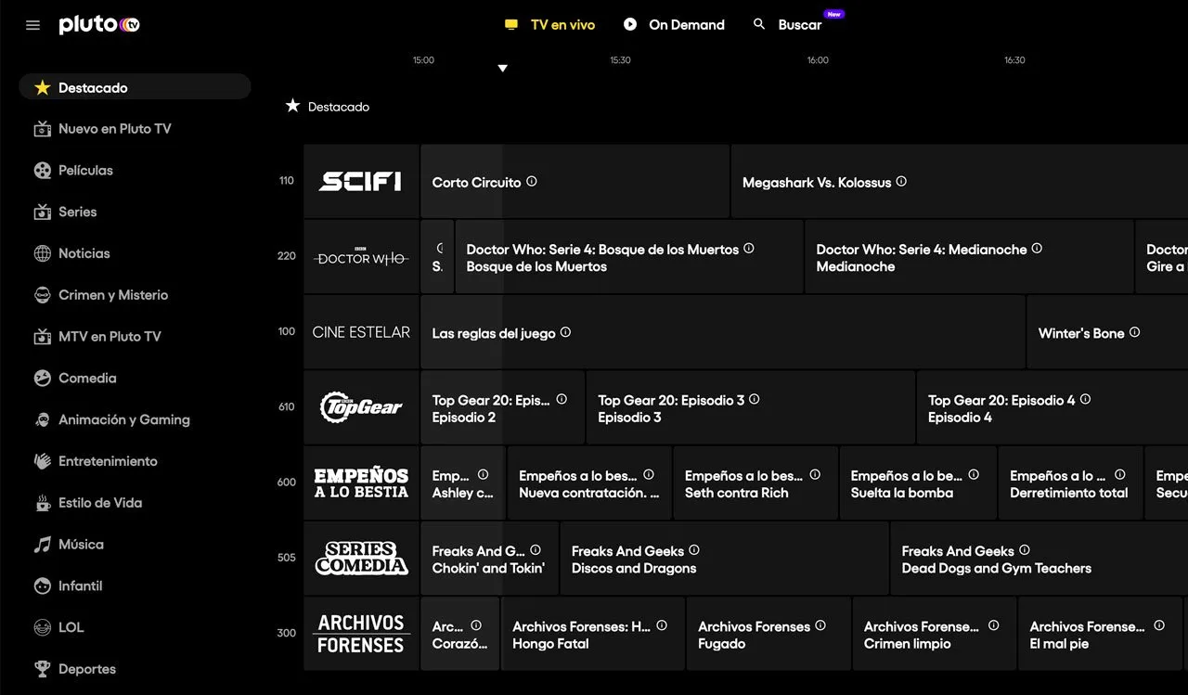
Task: Select the Las reglas del juego program
Action: pos(723,332)
